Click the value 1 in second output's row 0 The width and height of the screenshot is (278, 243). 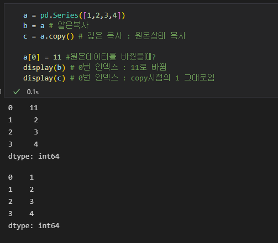pyautogui.click(x=32, y=177)
